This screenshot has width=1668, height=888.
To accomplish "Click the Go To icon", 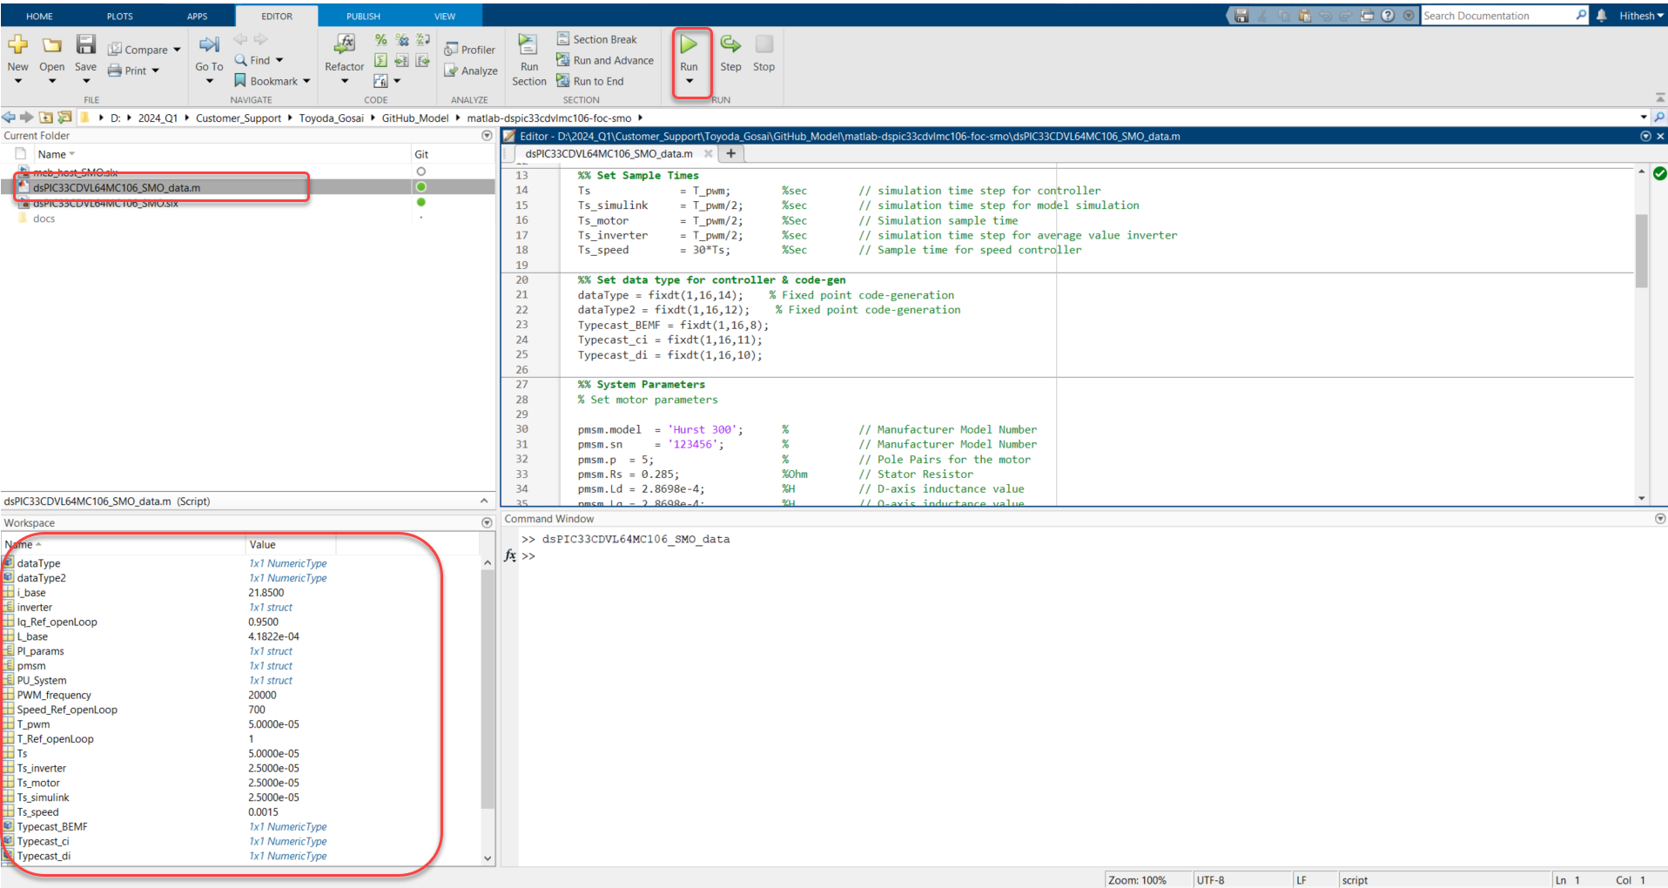I will [209, 44].
